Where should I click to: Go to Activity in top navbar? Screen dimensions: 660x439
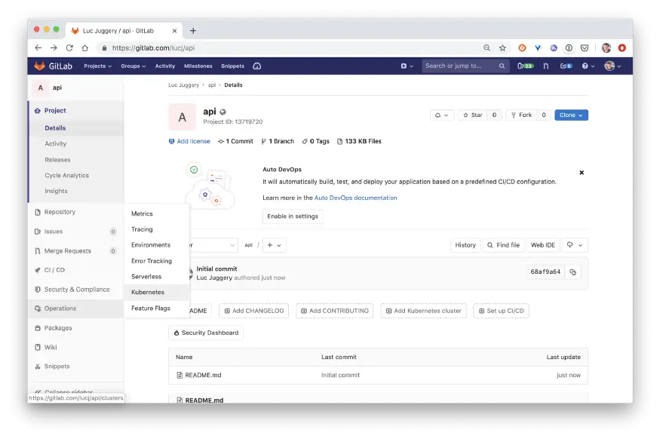(165, 66)
